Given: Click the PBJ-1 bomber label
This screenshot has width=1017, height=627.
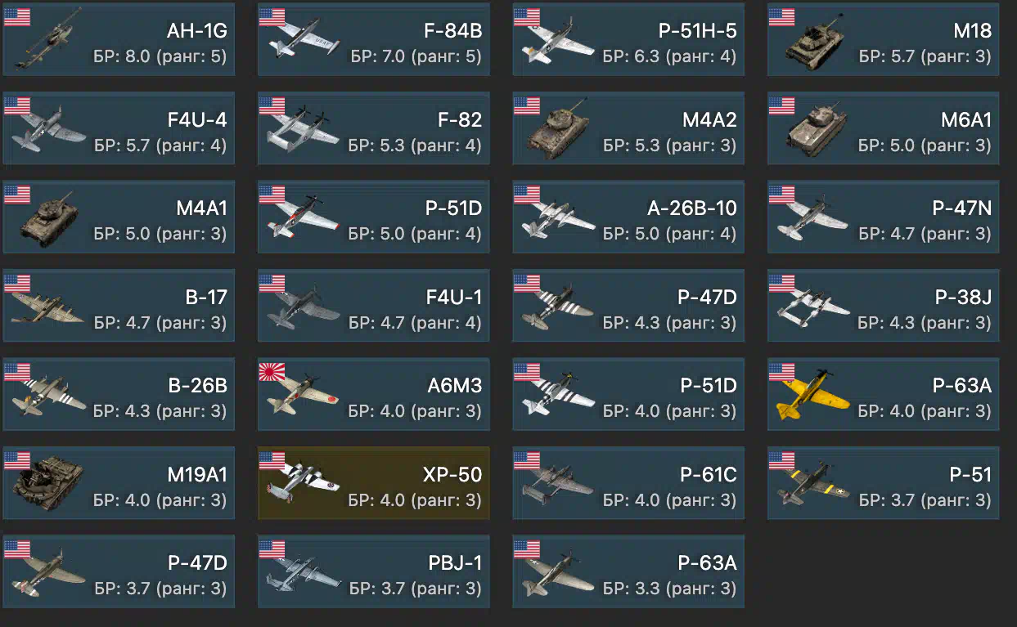Looking at the screenshot, I should [x=455, y=563].
